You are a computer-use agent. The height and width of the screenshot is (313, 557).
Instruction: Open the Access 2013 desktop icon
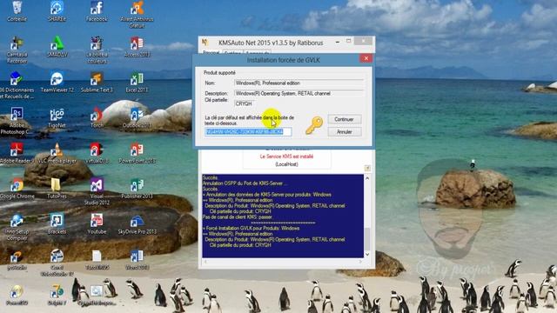click(137, 46)
